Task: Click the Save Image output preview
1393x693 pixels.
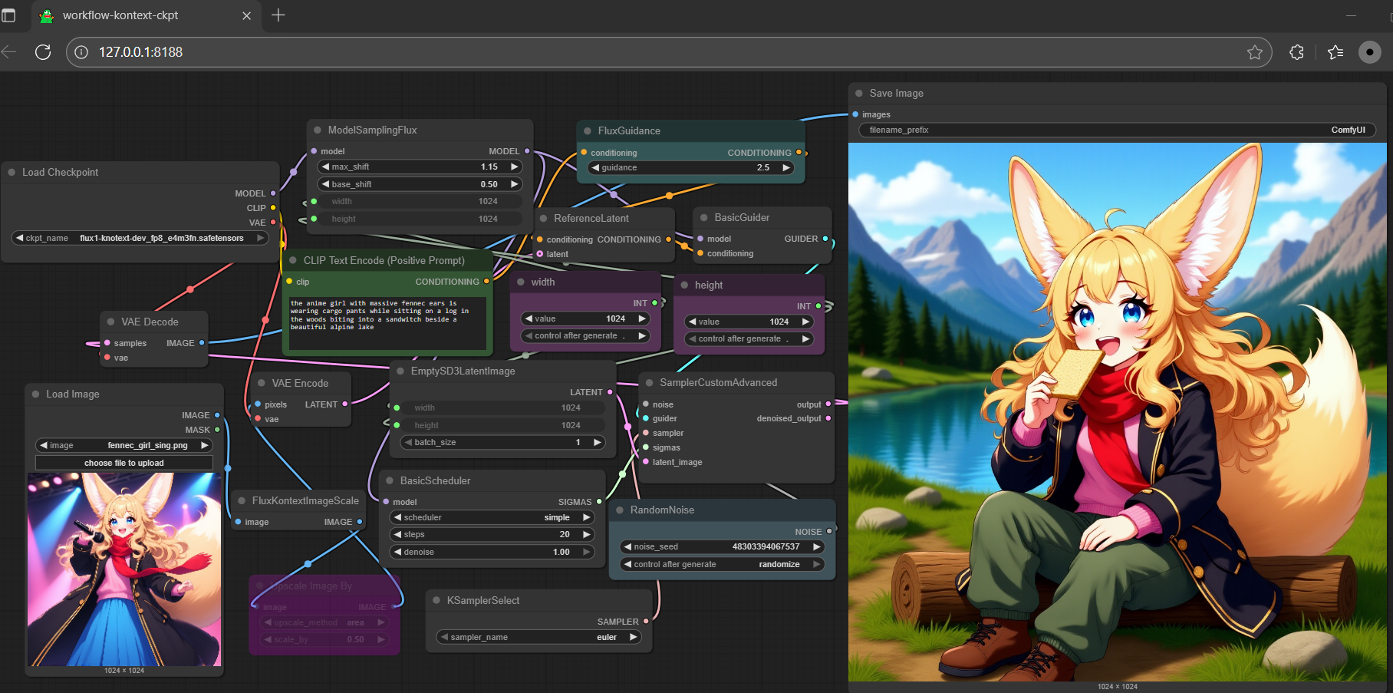Action: (1118, 412)
